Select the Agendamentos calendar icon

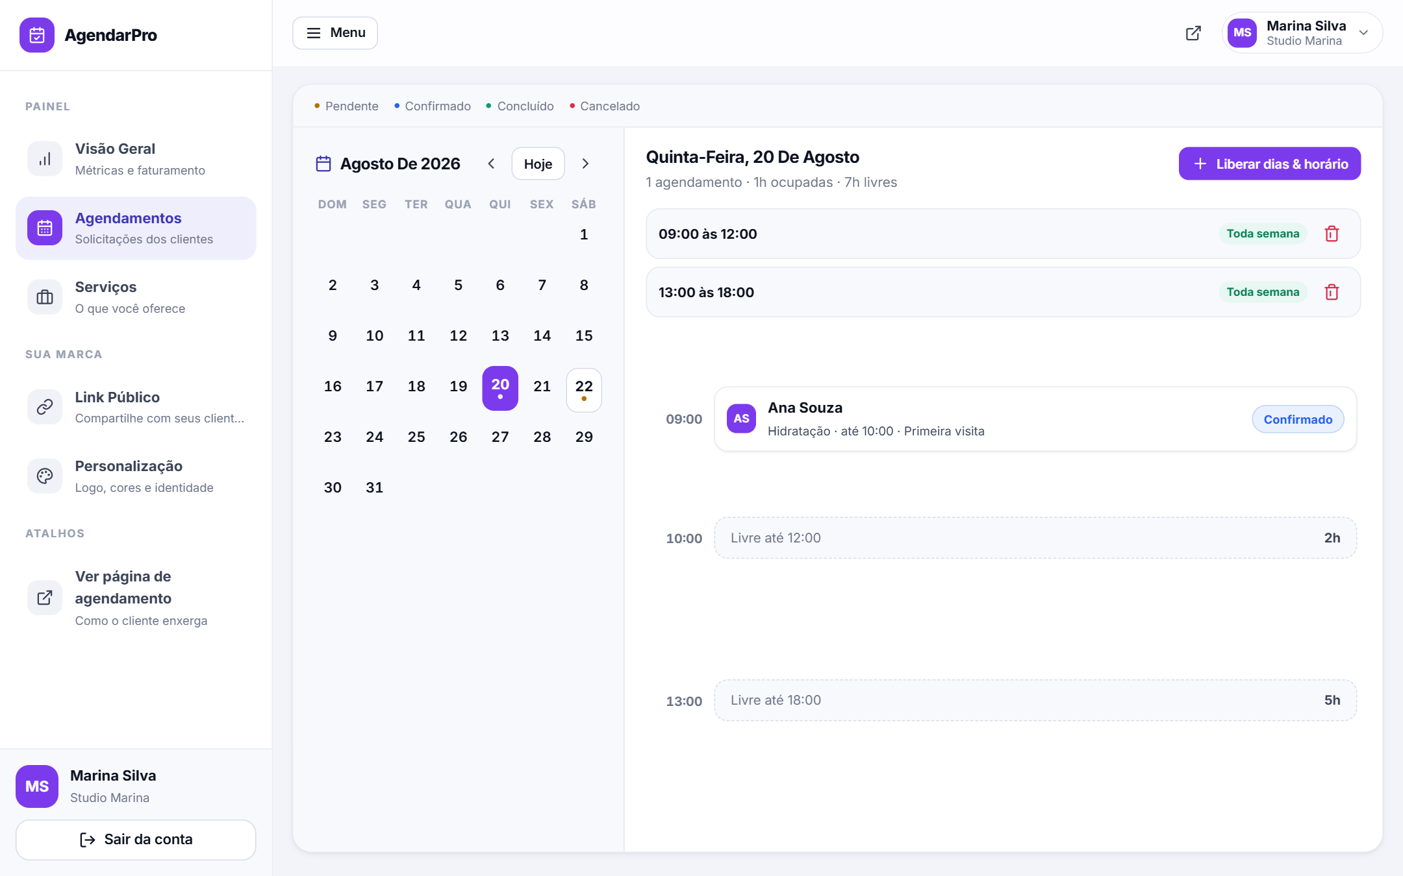(45, 228)
